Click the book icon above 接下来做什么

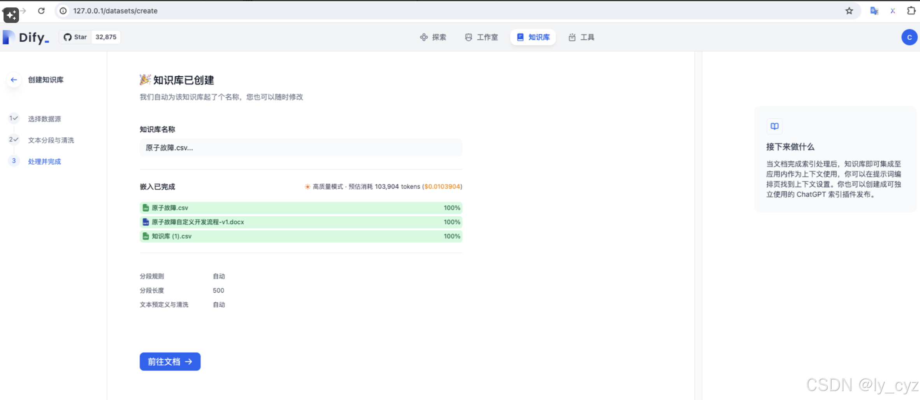[774, 126]
